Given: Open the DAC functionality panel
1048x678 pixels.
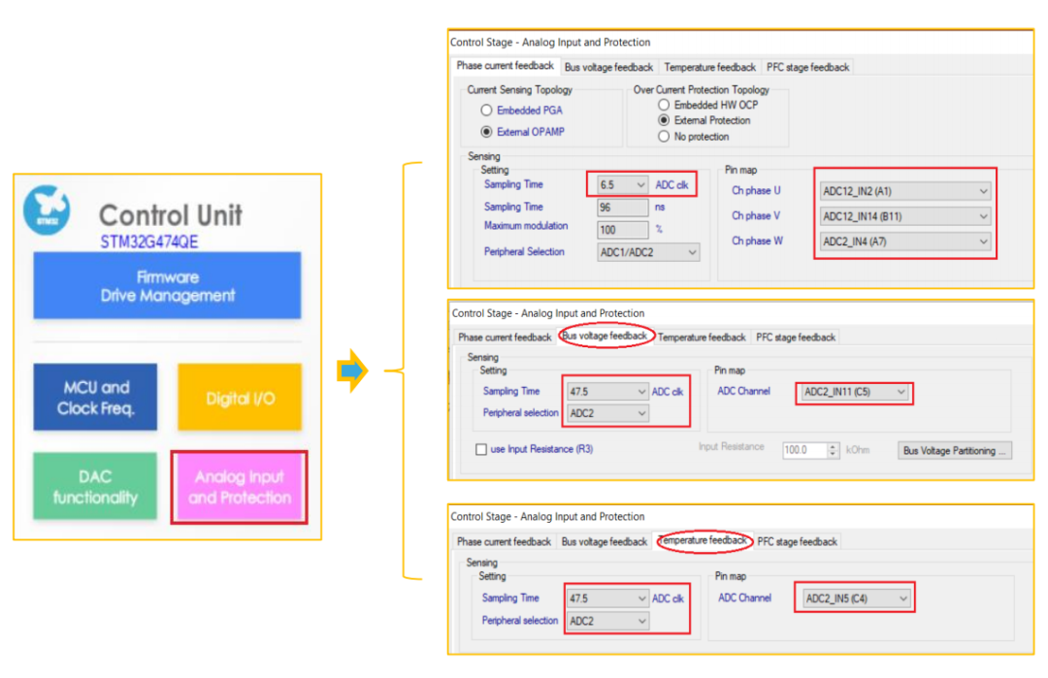Looking at the screenshot, I should 93,486.
